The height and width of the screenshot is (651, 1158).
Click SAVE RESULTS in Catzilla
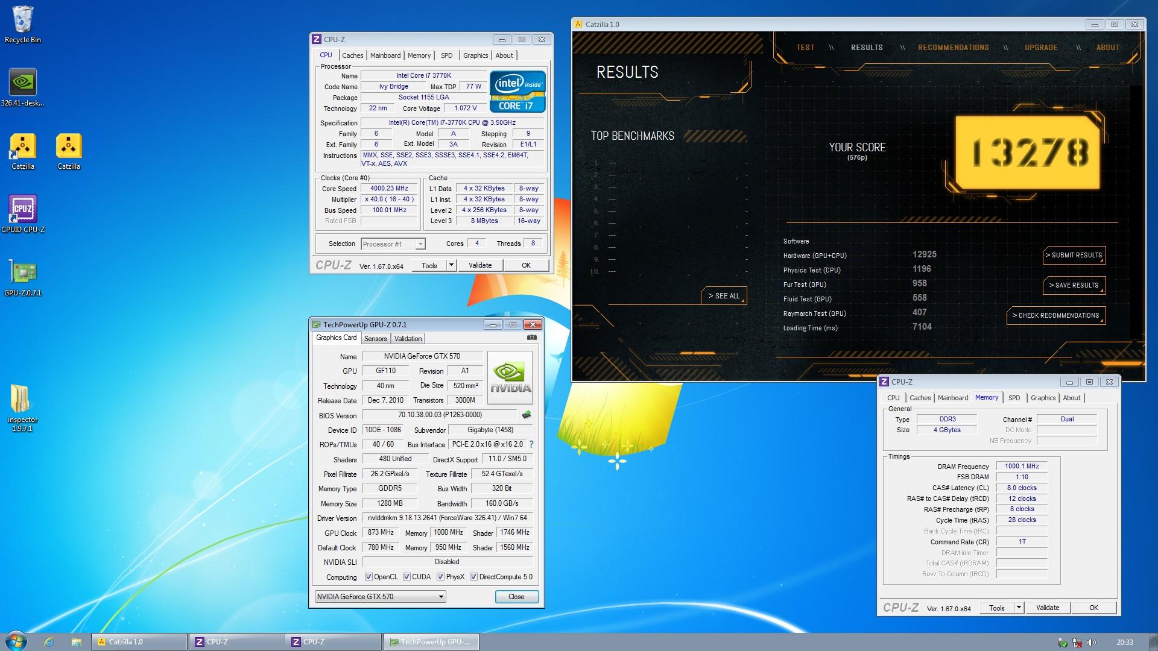(1074, 285)
